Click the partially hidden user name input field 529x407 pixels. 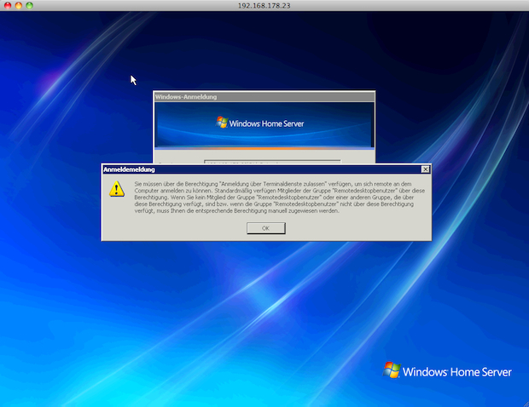[272, 162]
